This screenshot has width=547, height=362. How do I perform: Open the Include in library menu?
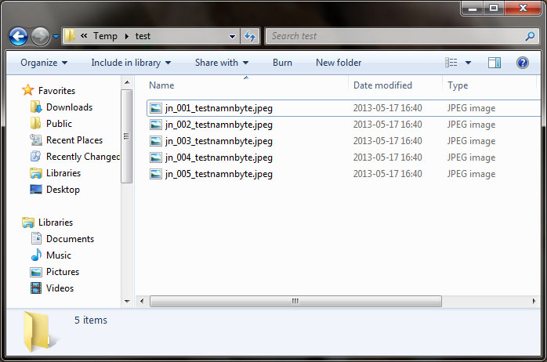(131, 63)
